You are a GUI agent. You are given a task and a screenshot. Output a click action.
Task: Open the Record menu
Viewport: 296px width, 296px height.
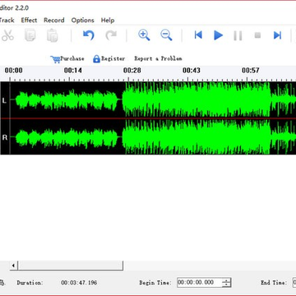click(54, 21)
